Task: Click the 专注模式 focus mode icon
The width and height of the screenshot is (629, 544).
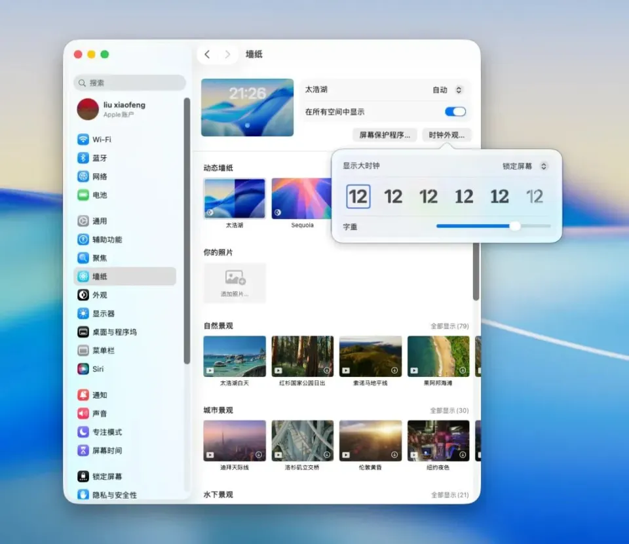Action: pyautogui.click(x=83, y=432)
